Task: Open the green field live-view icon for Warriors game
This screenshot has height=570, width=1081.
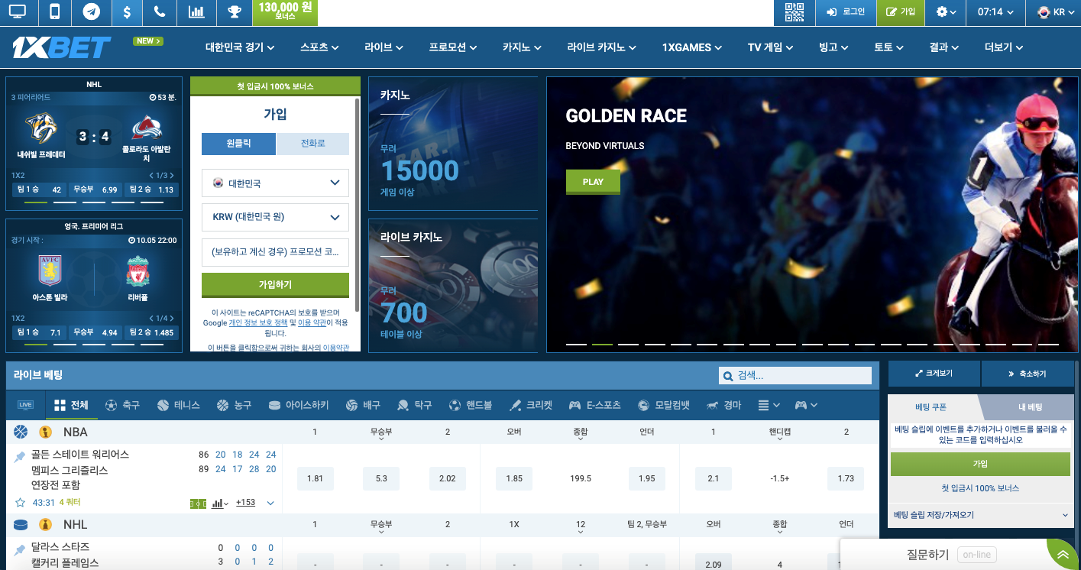Action: click(198, 503)
